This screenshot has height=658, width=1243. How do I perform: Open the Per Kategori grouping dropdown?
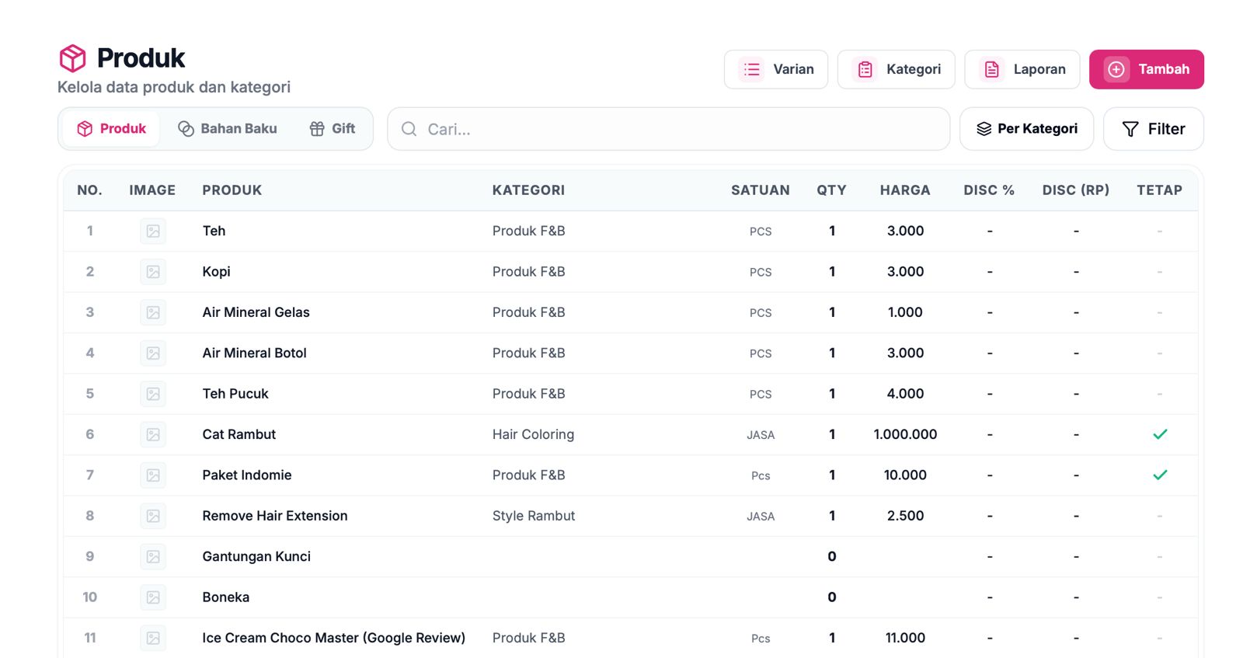click(x=1026, y=129)
